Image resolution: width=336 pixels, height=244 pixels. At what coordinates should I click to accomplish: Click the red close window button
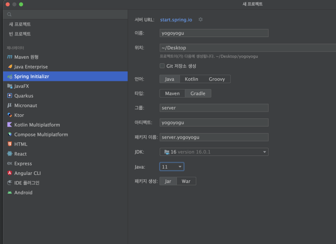(x=8, y=4)
